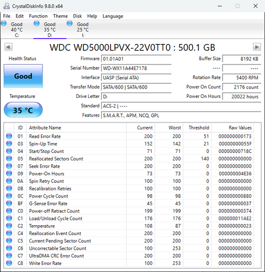Click the Threshold column header
The height and width of the screenshot is (272, 265).
click(x=198, y=128)
